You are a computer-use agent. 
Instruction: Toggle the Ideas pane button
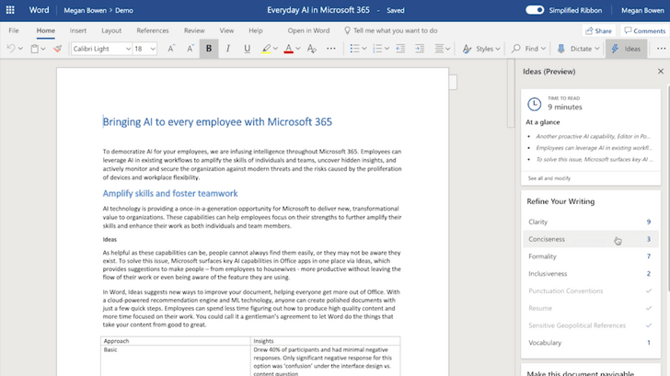[626, 49]
